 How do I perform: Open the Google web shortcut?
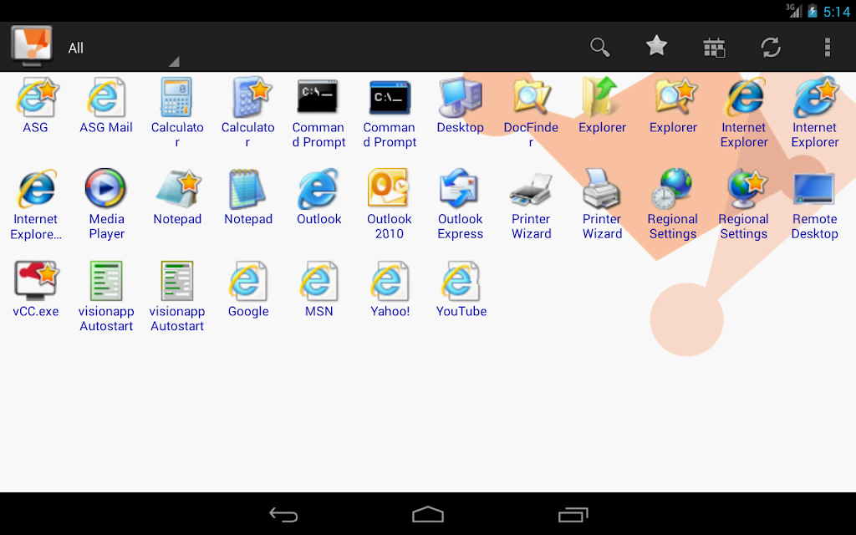click(247, 290)
